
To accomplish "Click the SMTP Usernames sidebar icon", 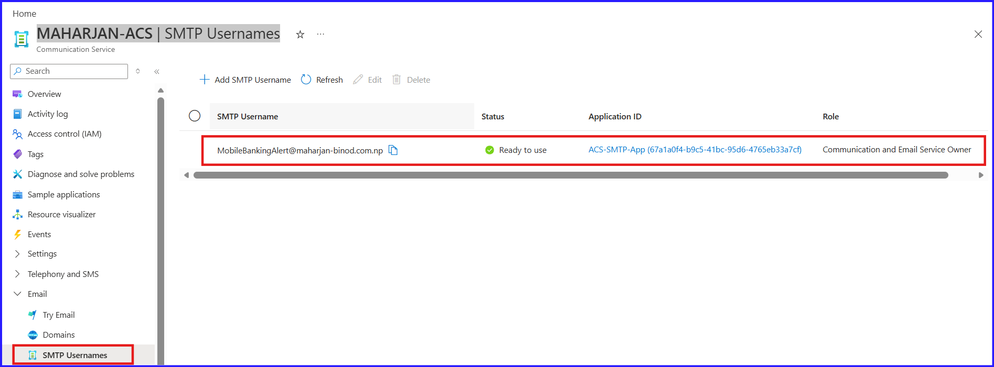I will (x=33, y=355).
